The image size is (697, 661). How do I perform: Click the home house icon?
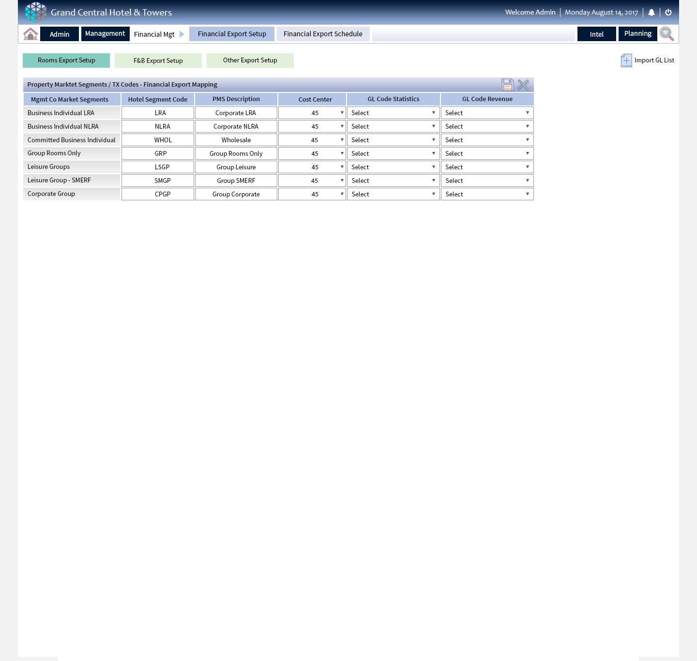tap(30, 34)
